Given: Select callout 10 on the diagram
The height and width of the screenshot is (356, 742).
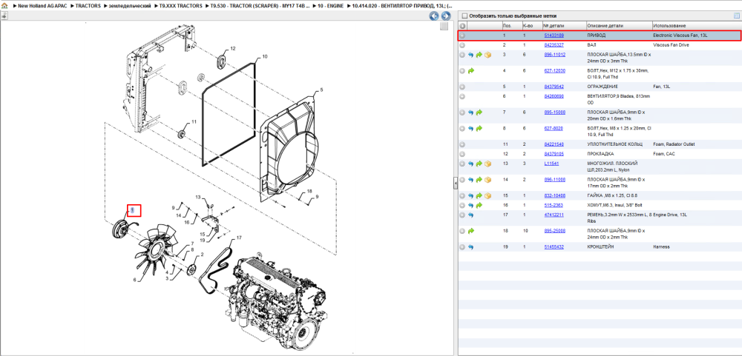Looking at the screenshot, I should pos(265,56).
